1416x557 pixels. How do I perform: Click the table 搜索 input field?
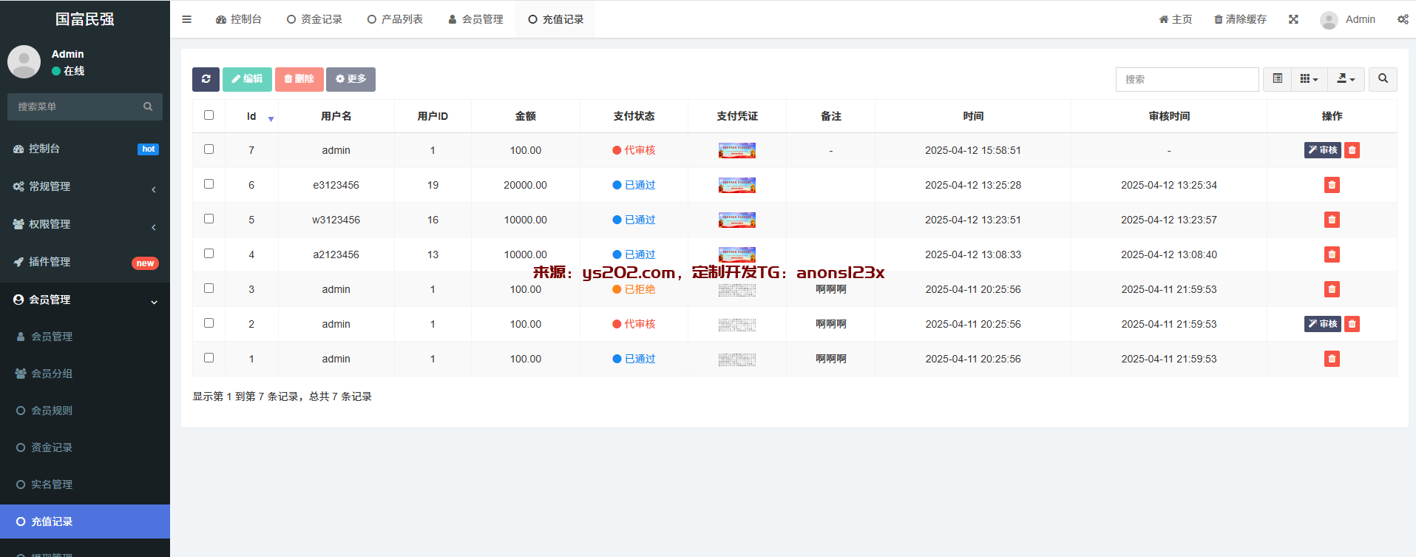pos(1187,79)
